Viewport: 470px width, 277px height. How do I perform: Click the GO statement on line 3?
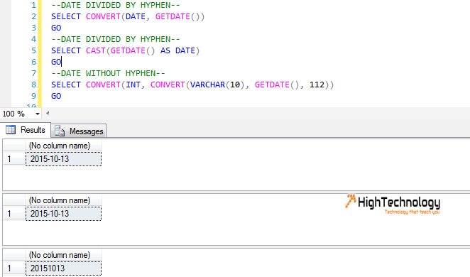click(x=56, y=28)
